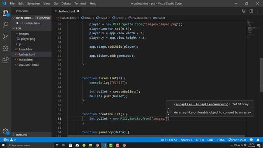263x148 pixels.
Task: Open the Edit menu
Action: [x=21, y=3]
